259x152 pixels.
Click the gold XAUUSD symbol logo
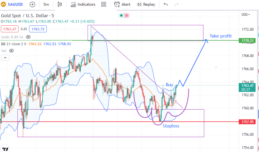[x=3, y=4]
